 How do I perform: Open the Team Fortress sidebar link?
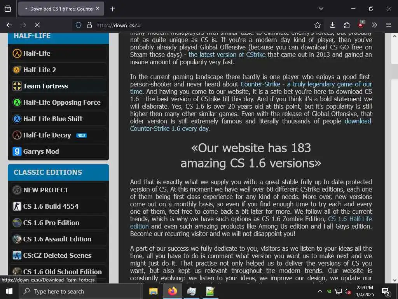(x=58, y=86)
